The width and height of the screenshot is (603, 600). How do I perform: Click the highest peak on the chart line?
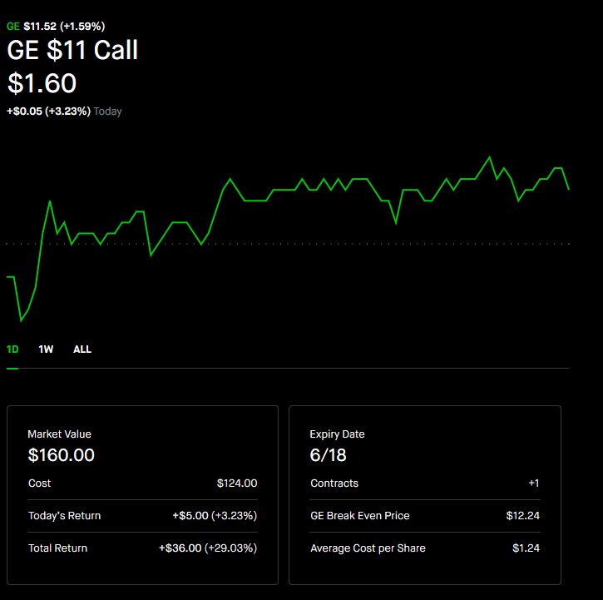tap(490, 157)
